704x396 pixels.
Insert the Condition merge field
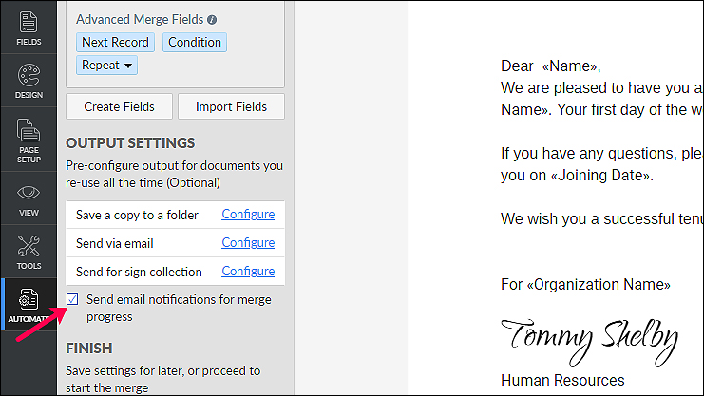(x=195, y=42)
